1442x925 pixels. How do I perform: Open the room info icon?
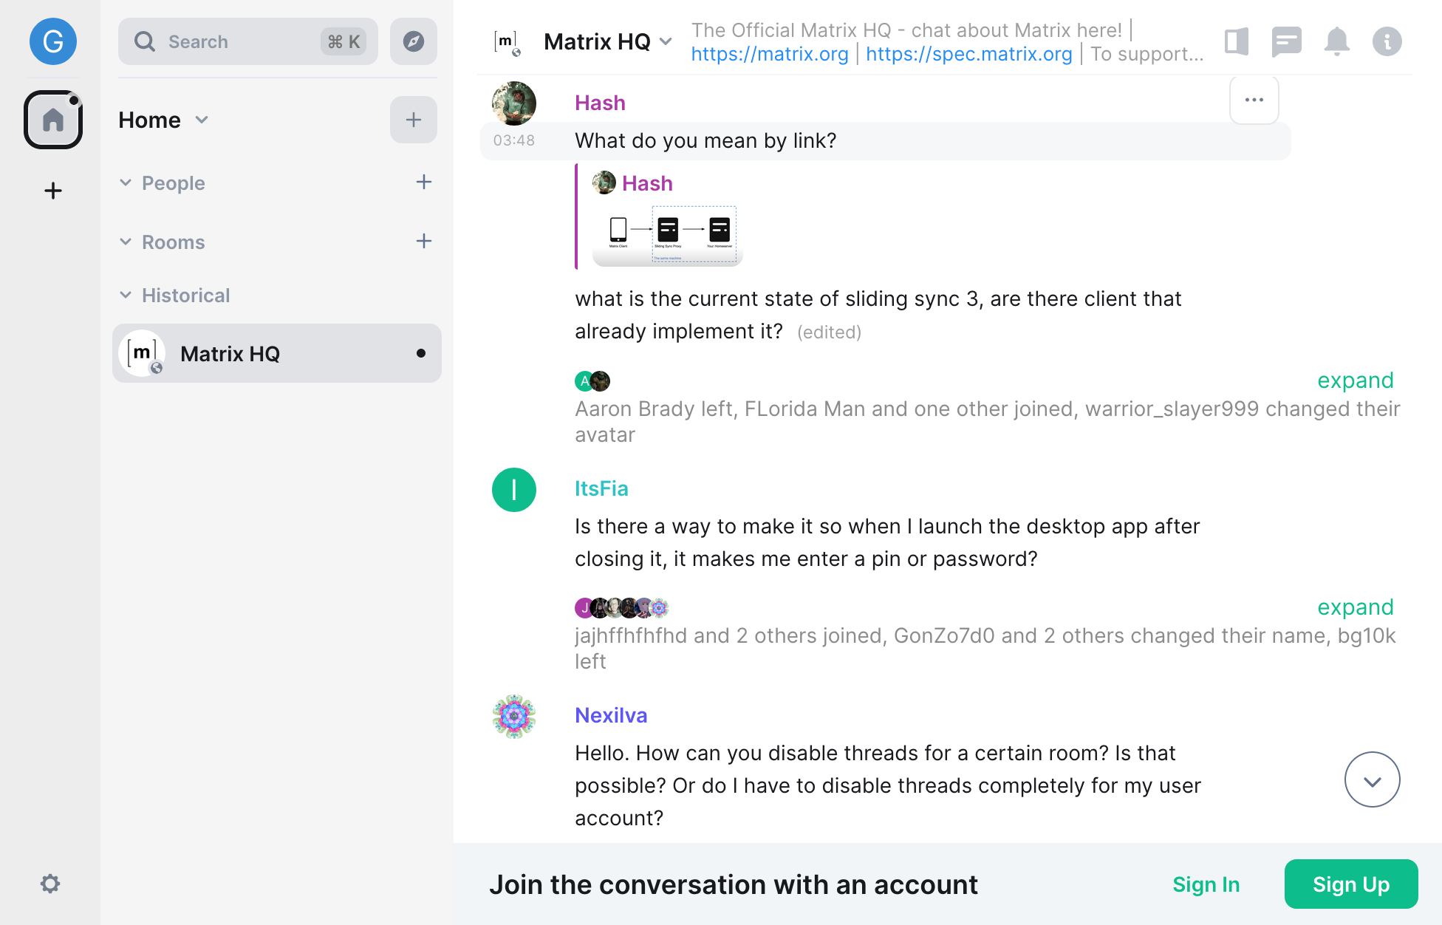1387,41
